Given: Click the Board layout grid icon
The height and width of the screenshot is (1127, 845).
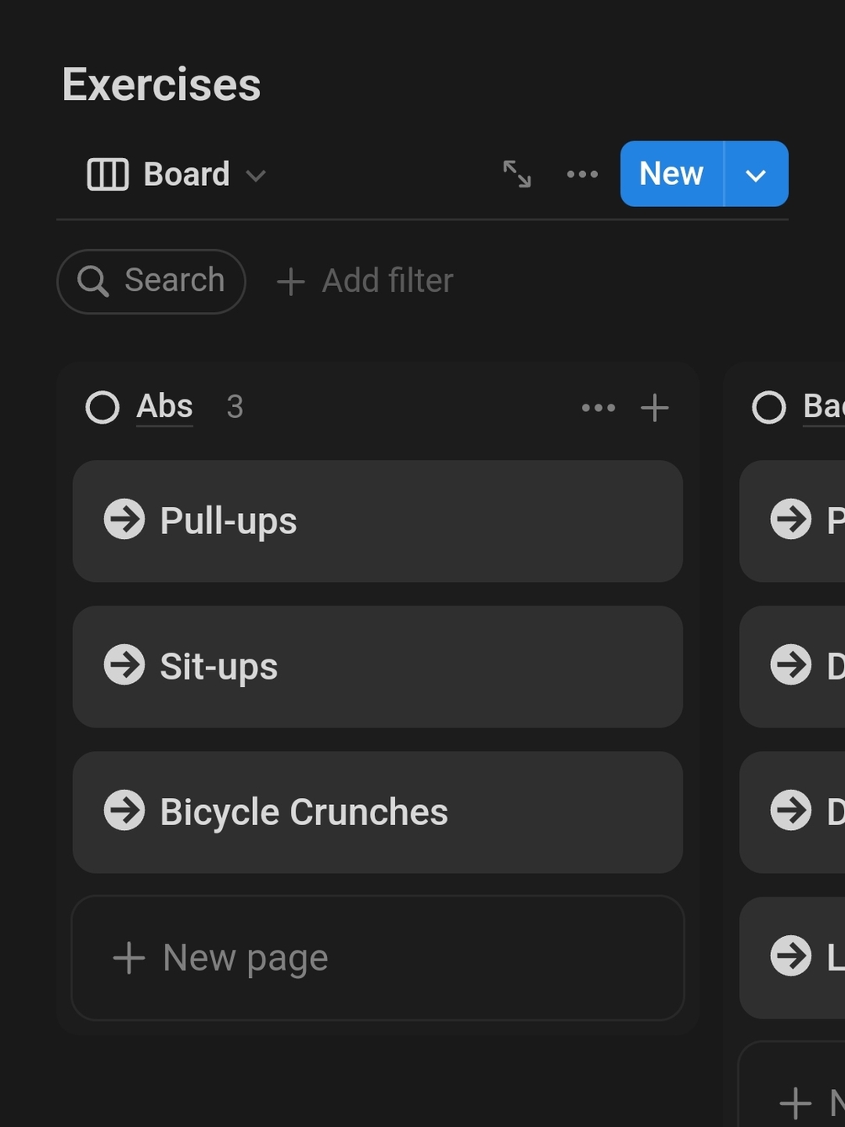Looking at the screenshot, I should tap(108, 175).
